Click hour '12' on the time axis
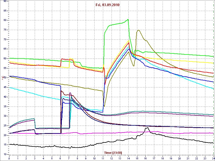 (x=111, y=158)
